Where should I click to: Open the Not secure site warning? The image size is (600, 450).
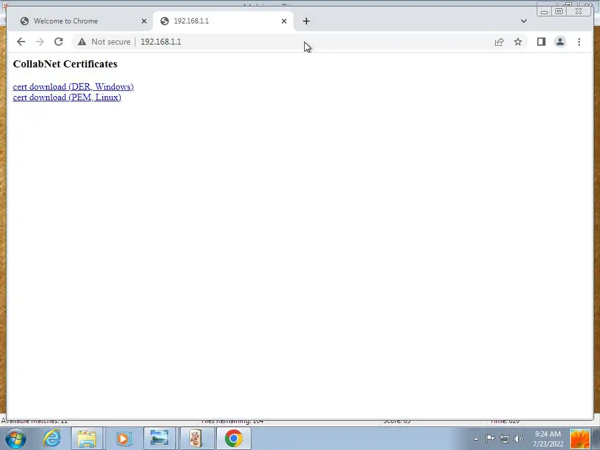104,42
